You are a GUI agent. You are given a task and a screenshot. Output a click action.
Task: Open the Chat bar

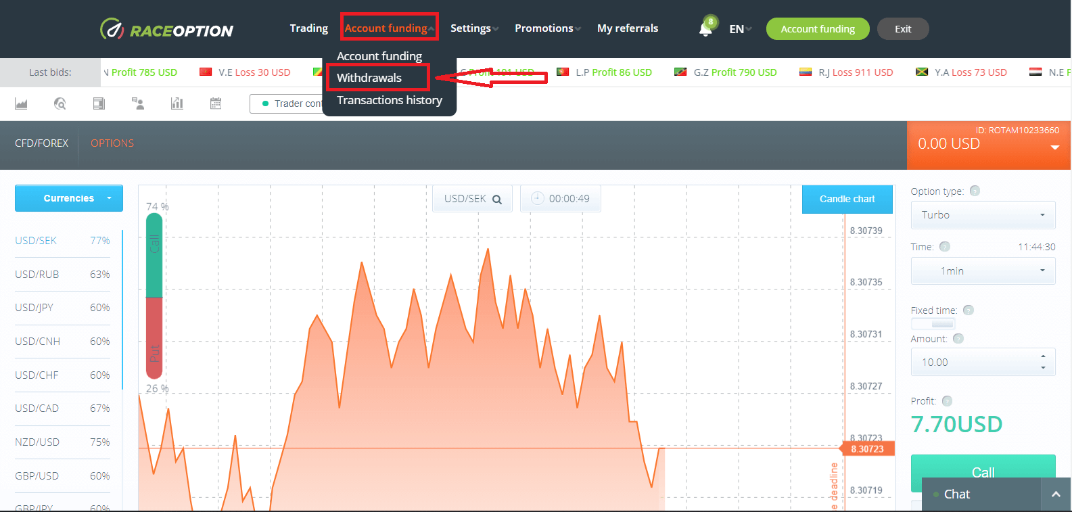point(981,494)
